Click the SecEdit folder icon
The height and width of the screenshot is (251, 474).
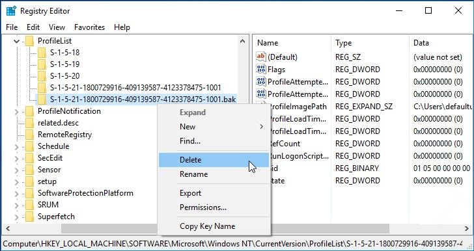point(30,158)
